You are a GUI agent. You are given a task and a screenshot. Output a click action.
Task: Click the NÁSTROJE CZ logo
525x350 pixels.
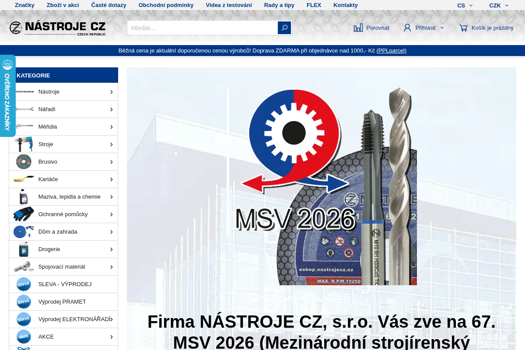point(57,28)
